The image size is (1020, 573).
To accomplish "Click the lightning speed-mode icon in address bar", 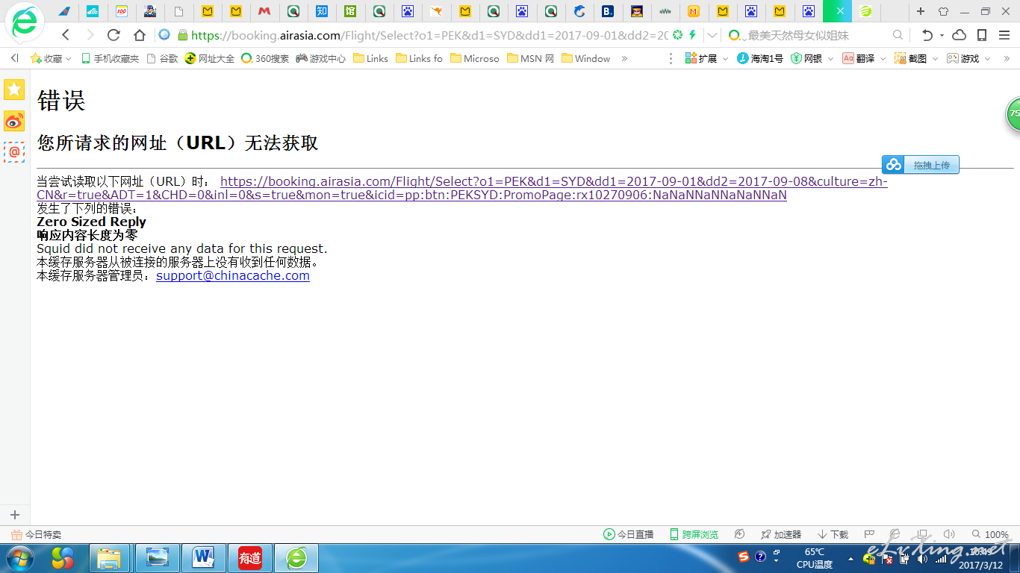I will [692, 35].
